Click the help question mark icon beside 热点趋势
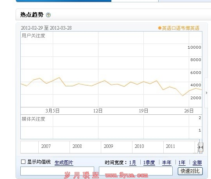Screen dimensions: 211x179 click(48, 15)
